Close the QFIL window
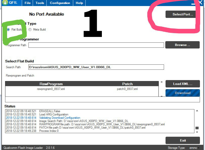The image size is (205, 150). [x=200, y=2]
